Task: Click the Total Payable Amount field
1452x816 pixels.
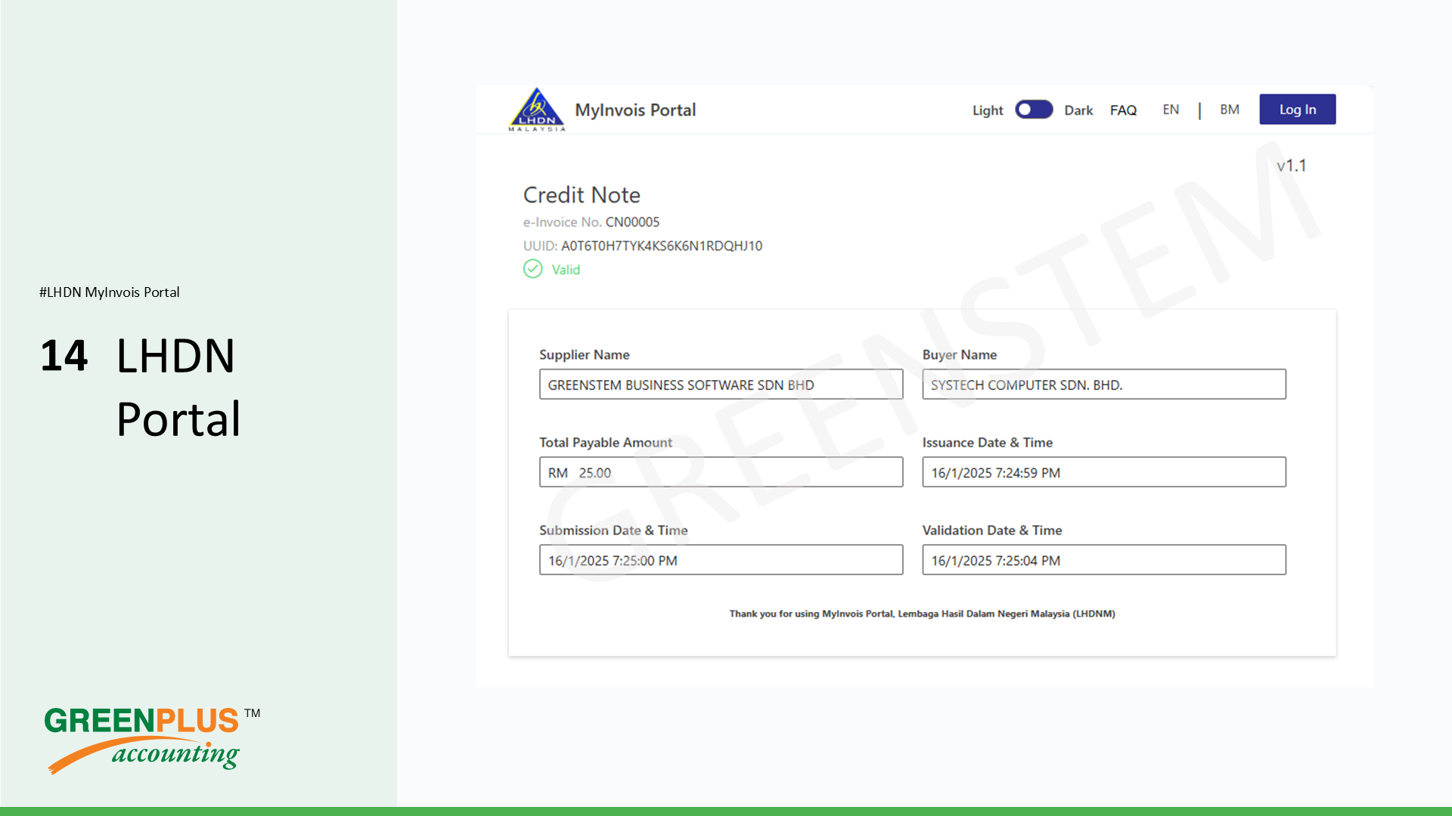Action: pos(721,472)
